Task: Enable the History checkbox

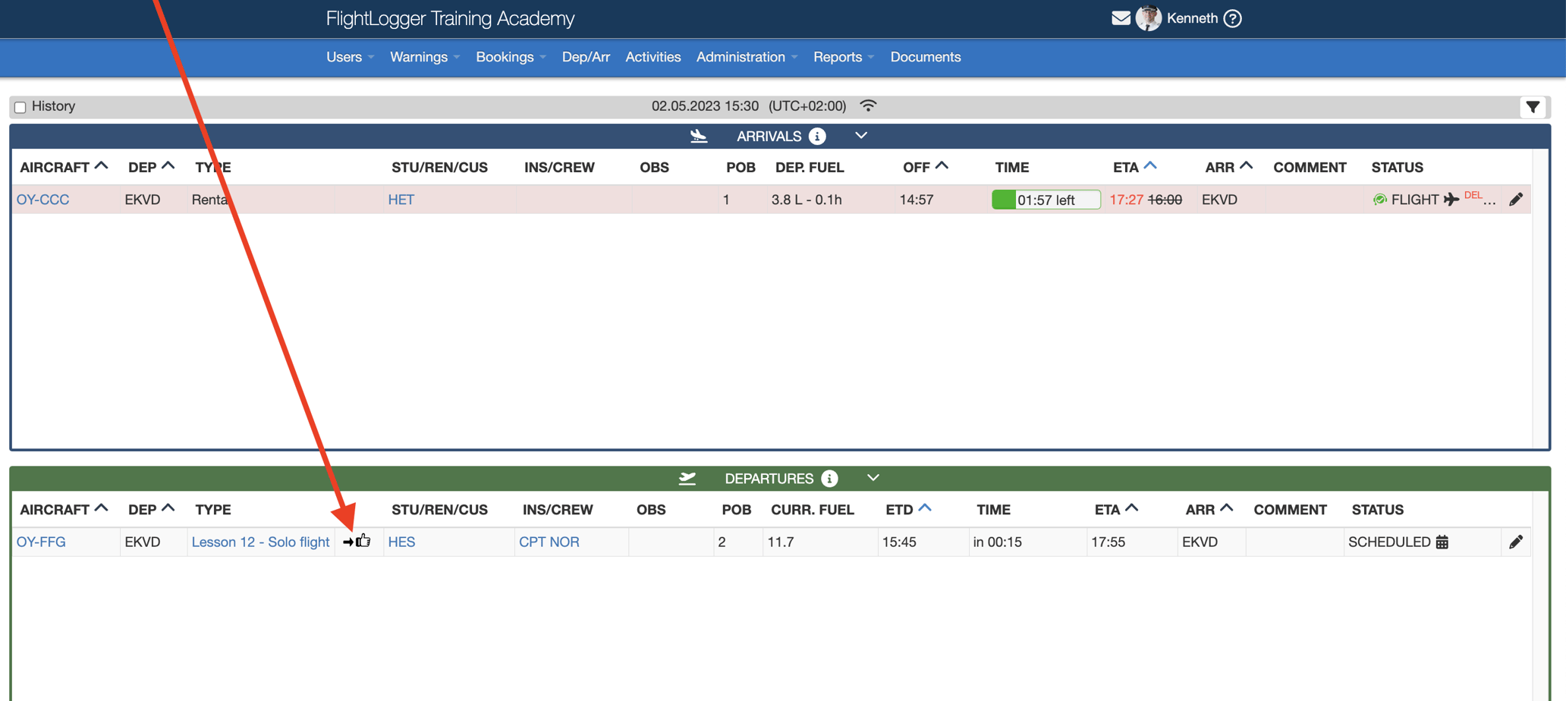Action: coord(20,107)
